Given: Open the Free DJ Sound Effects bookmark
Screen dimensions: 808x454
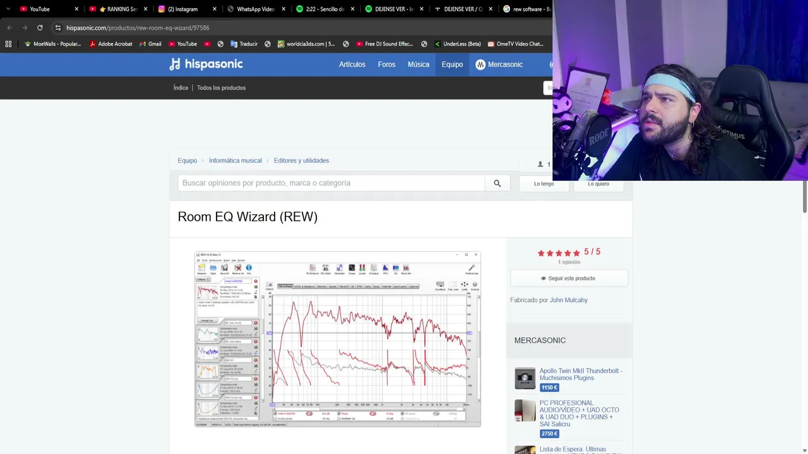Looking at the screenshot, I should [x=384, y=44].
